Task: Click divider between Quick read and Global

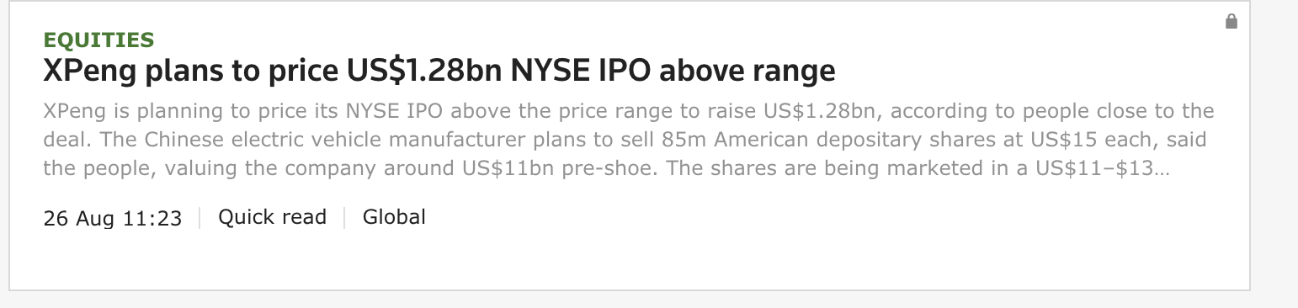Action: click(x=344, y=218)
